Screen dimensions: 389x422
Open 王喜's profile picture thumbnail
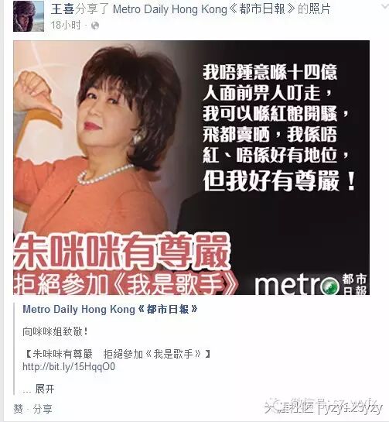pos(29,16)
